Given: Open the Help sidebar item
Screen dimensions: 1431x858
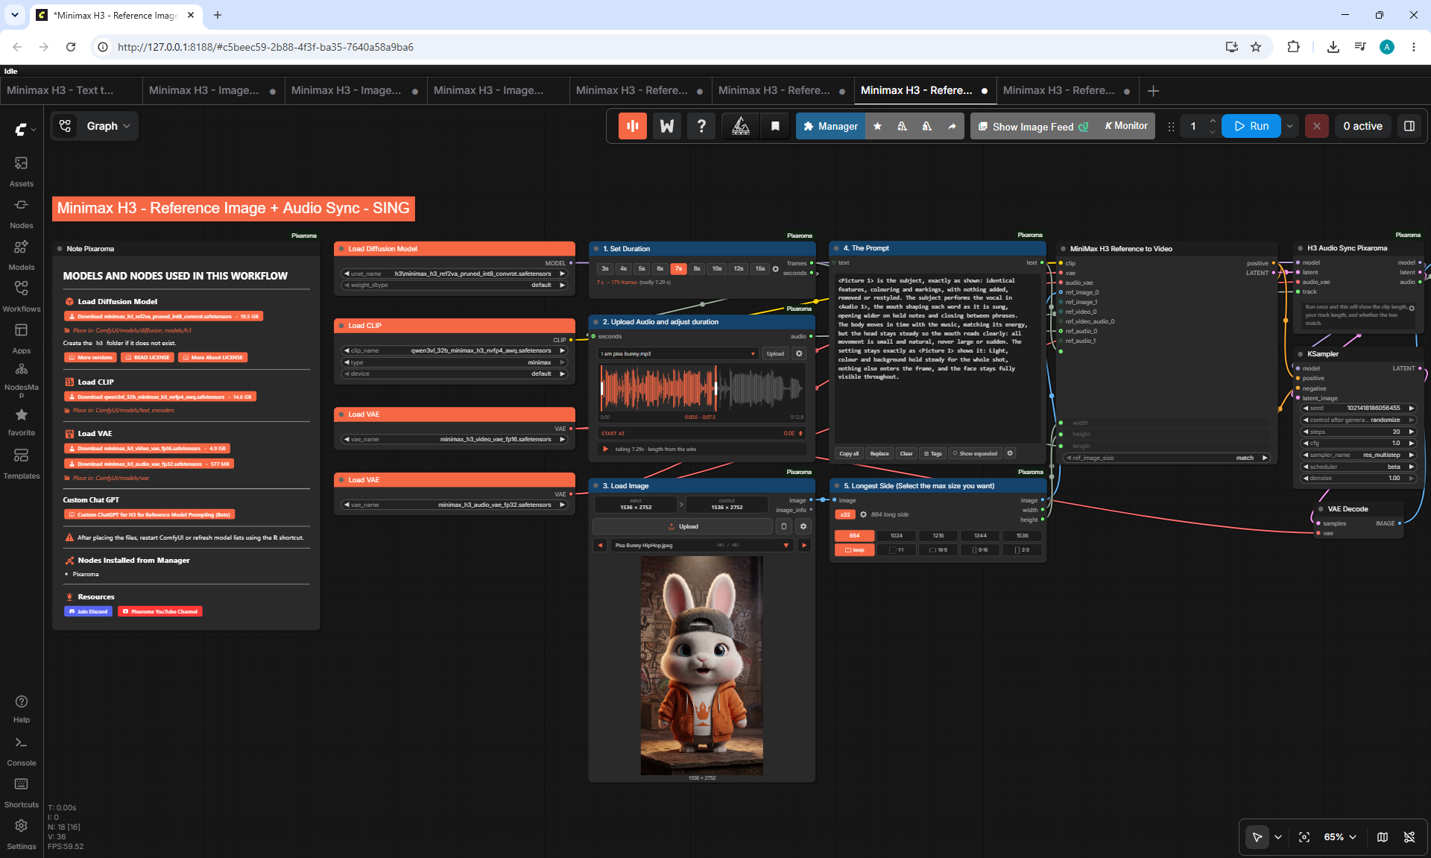Looking at the screenshot, I should (21, 709).
